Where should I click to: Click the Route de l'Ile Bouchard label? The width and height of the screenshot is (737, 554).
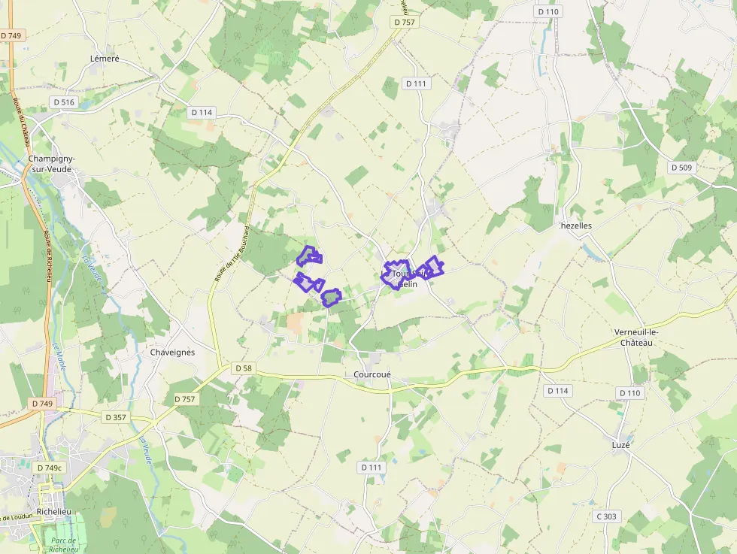coord(232,254)
